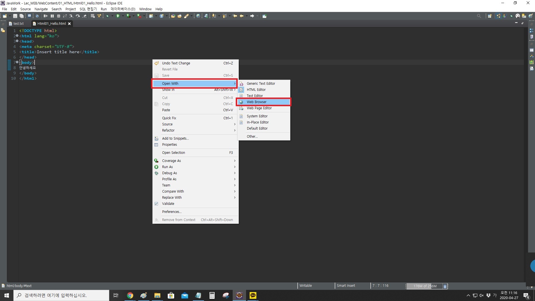Select Web Browser from Open With
535x301 pixels.
257,102
